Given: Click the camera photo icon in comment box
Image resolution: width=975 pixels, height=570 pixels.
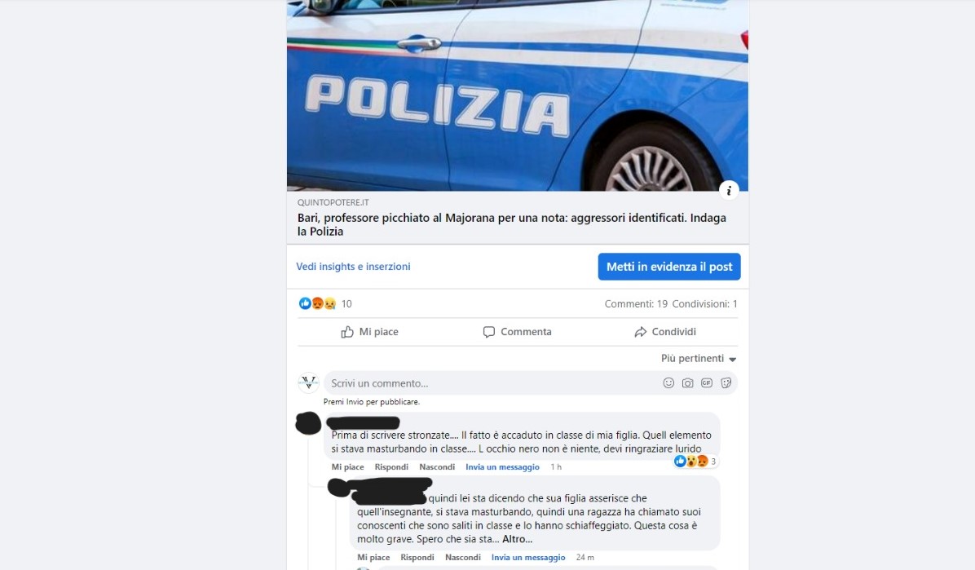Looking at the screenshot, I should coord(687,383).
